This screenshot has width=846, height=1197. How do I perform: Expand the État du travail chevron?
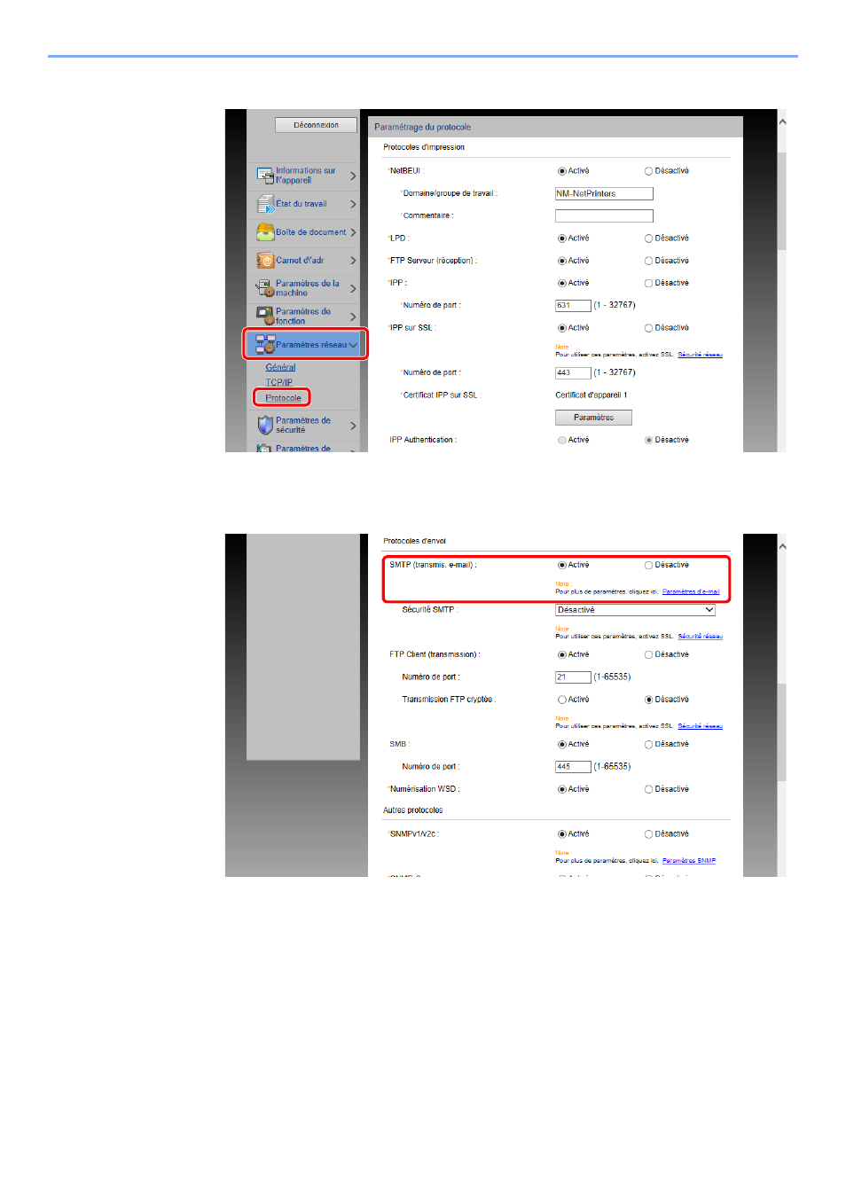click(353, 204)
